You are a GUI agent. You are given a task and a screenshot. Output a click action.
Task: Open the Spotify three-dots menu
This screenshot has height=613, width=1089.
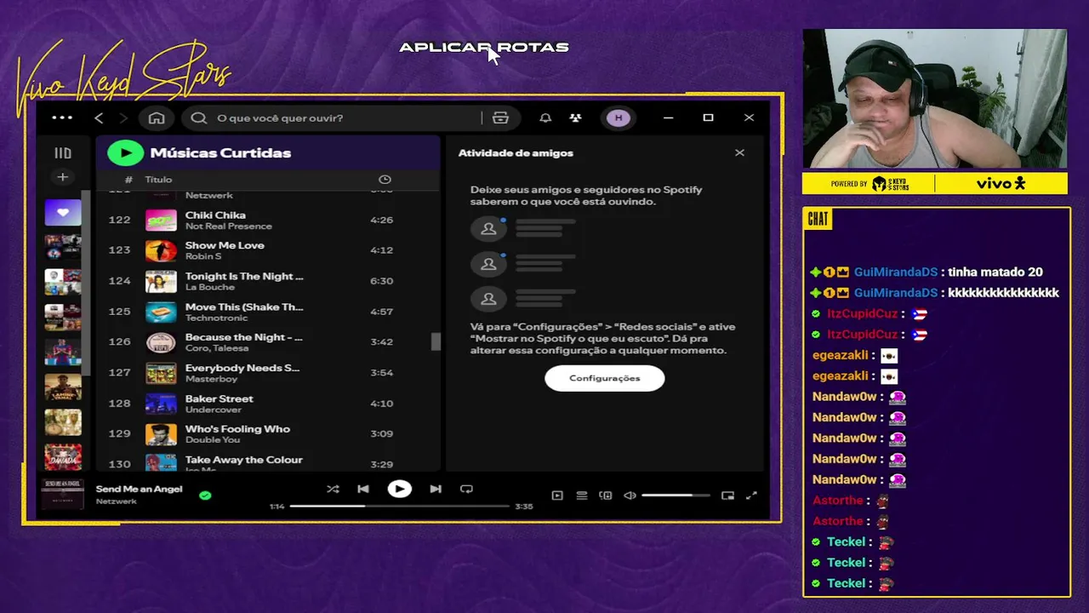tap(62, 117)
